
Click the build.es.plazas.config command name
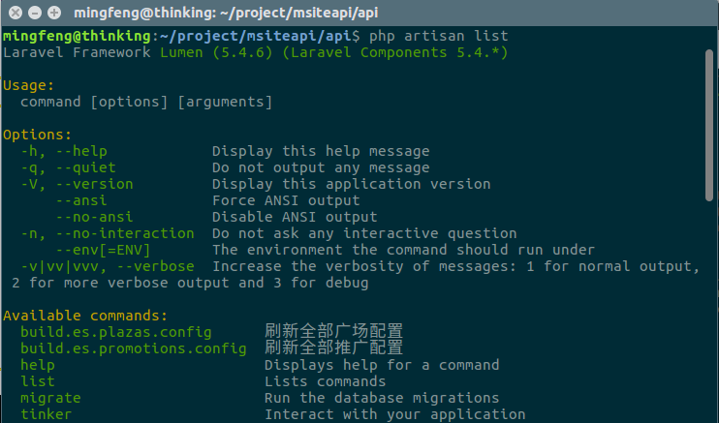[116, 332]
